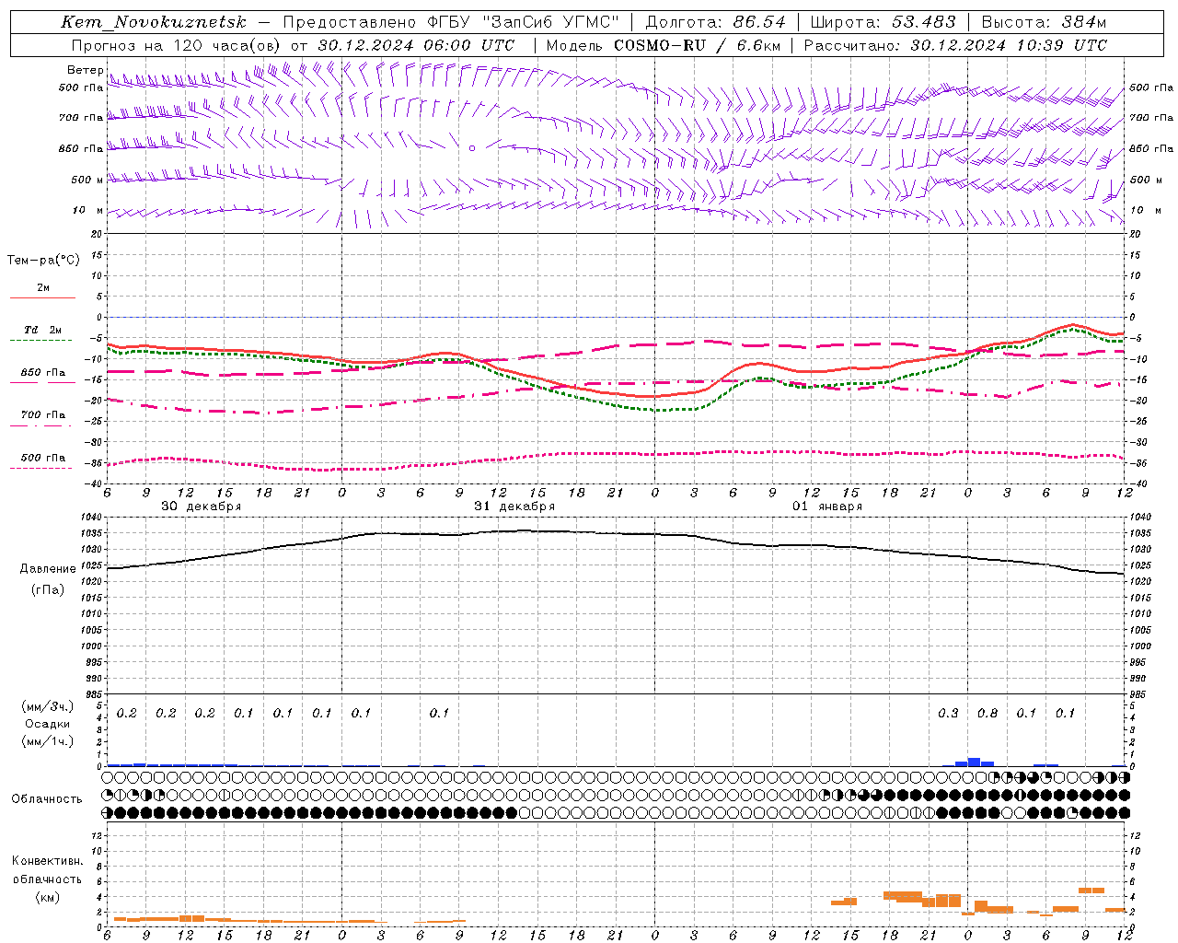Click the 'Высота: 384м' header value
Viewport: 1178px width, 943px height.
[1045, 22]
